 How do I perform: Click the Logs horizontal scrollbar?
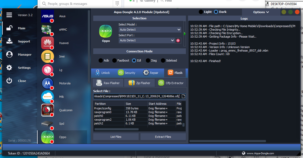pyautogui.click(x=228, y=141)
